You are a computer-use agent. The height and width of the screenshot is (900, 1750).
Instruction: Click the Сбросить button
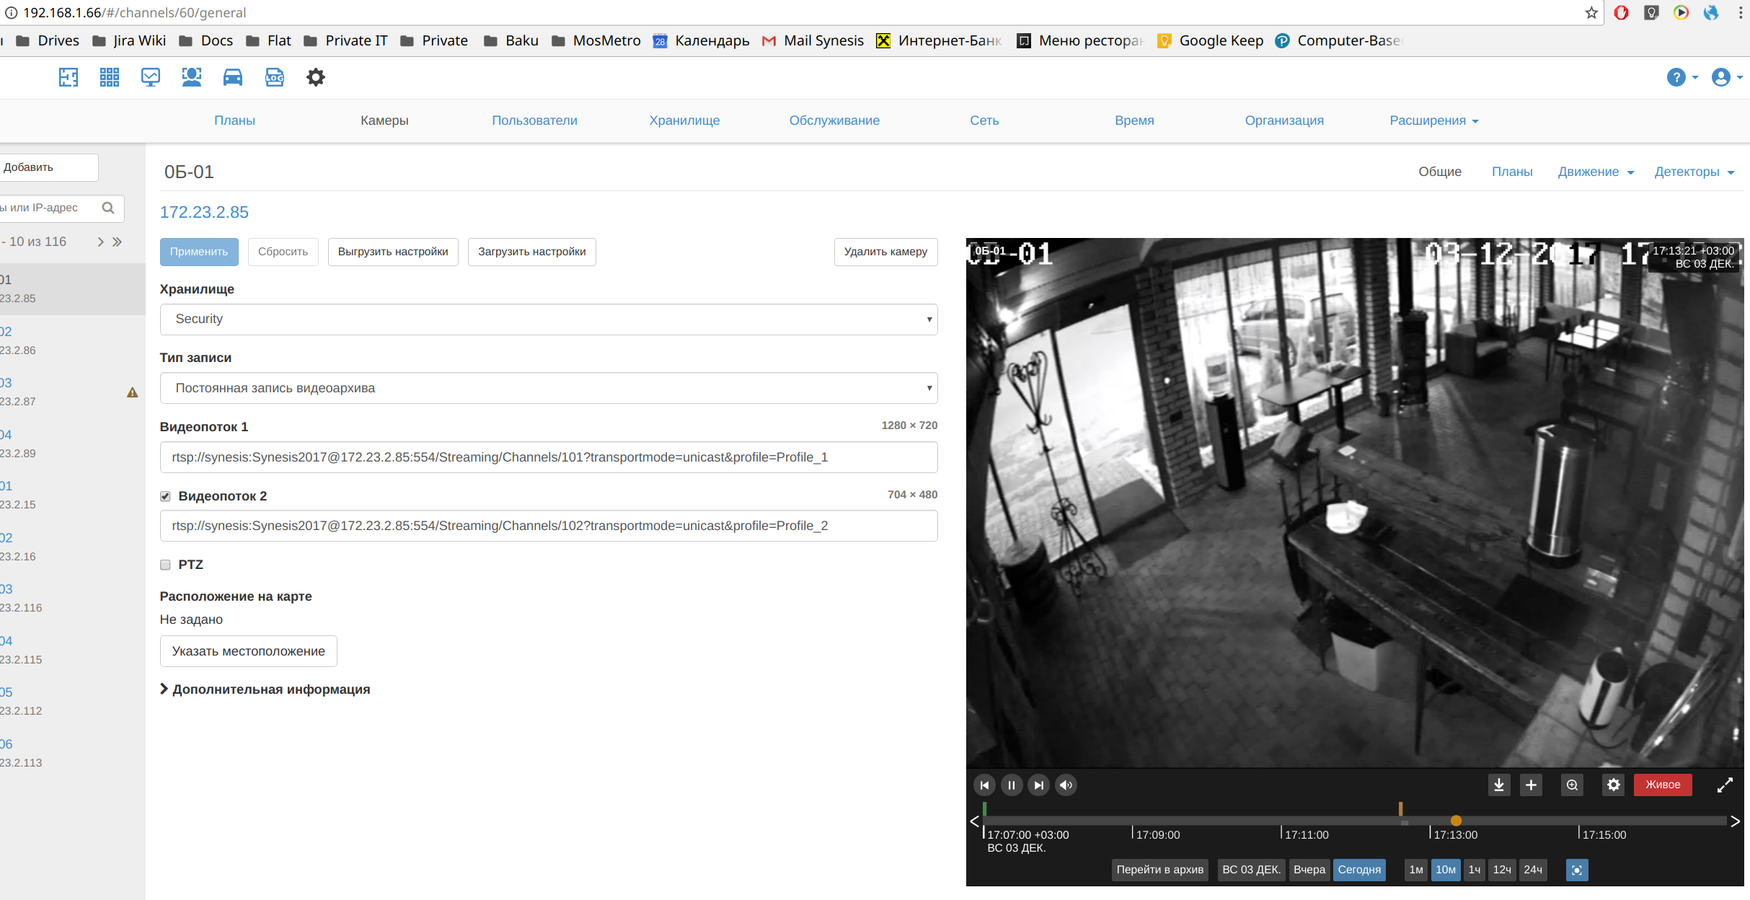(283, 252)
